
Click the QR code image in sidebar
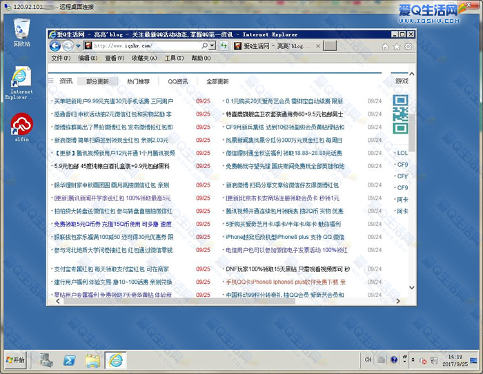400,114
